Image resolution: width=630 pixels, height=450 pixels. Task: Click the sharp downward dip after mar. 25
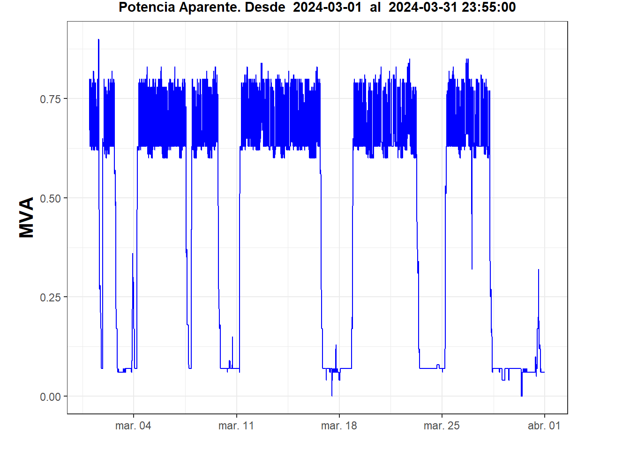click(x=472, y=268)
